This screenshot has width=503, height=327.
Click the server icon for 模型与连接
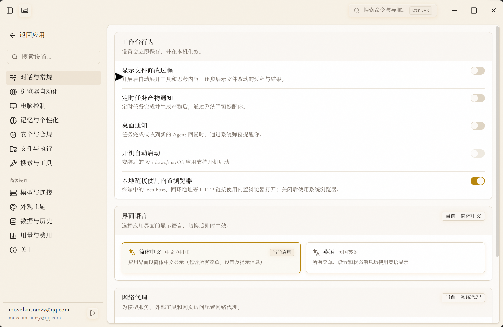click(x=13, y=193)
